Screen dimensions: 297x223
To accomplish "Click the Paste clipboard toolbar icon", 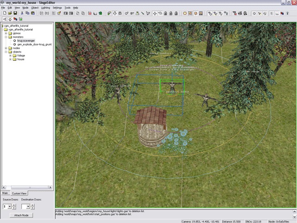I will pyautogui.click(x=32, y=13).
